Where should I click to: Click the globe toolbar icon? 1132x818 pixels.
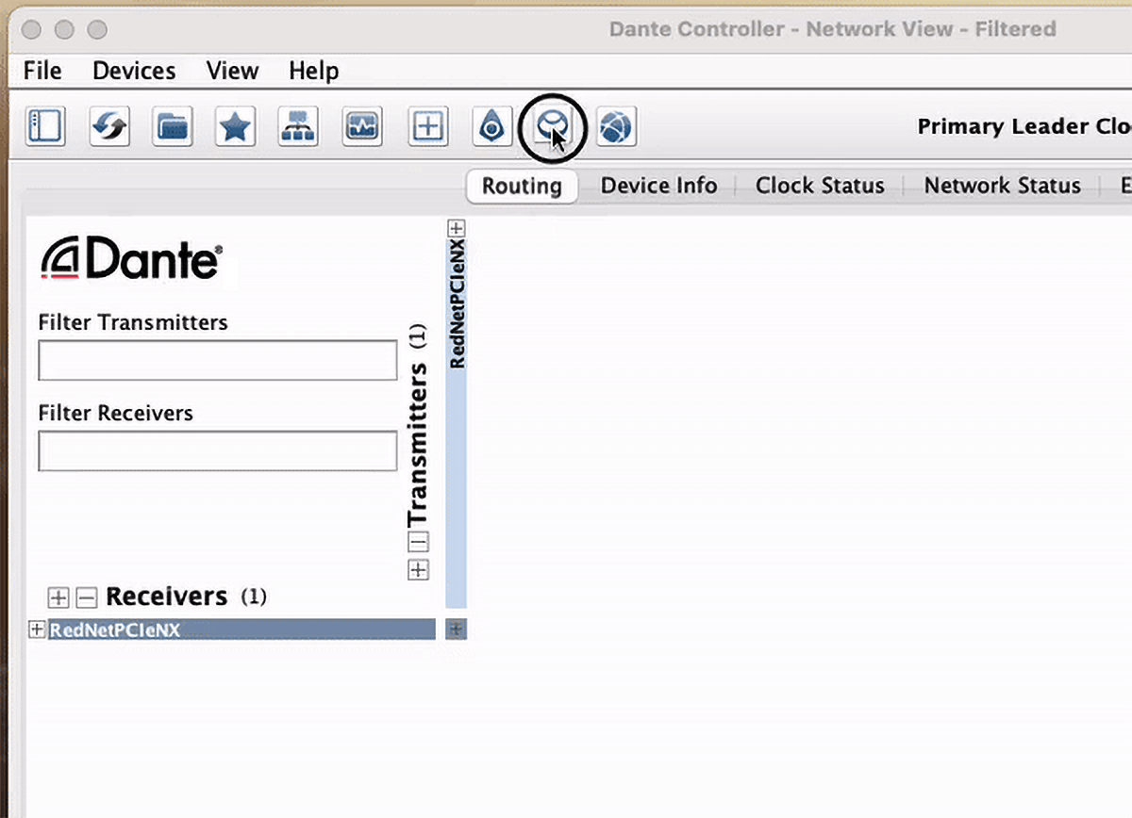(x=616, y=125)
